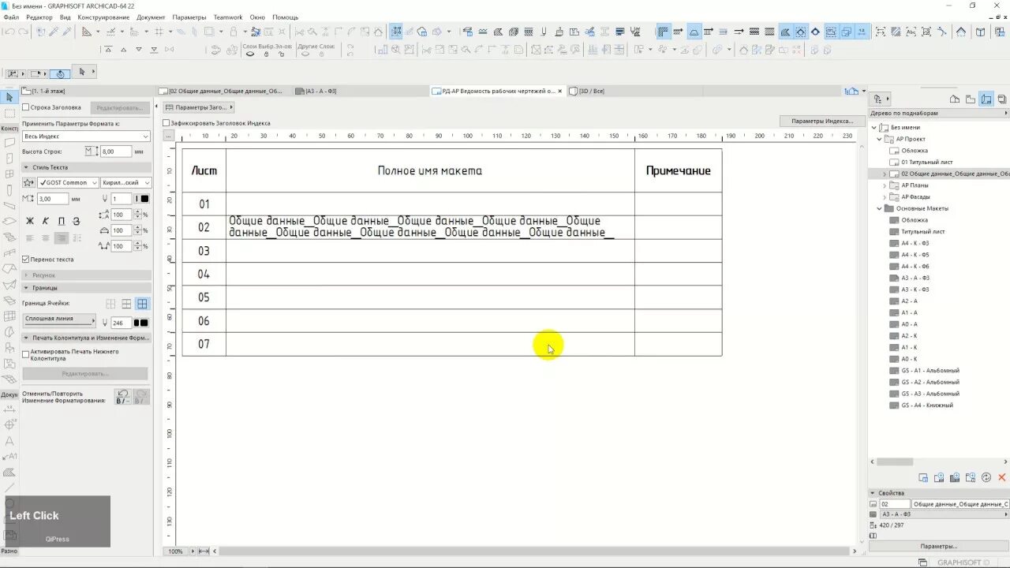Open the Редактор menu
The image size is (1010, 568).
(39, 17)
